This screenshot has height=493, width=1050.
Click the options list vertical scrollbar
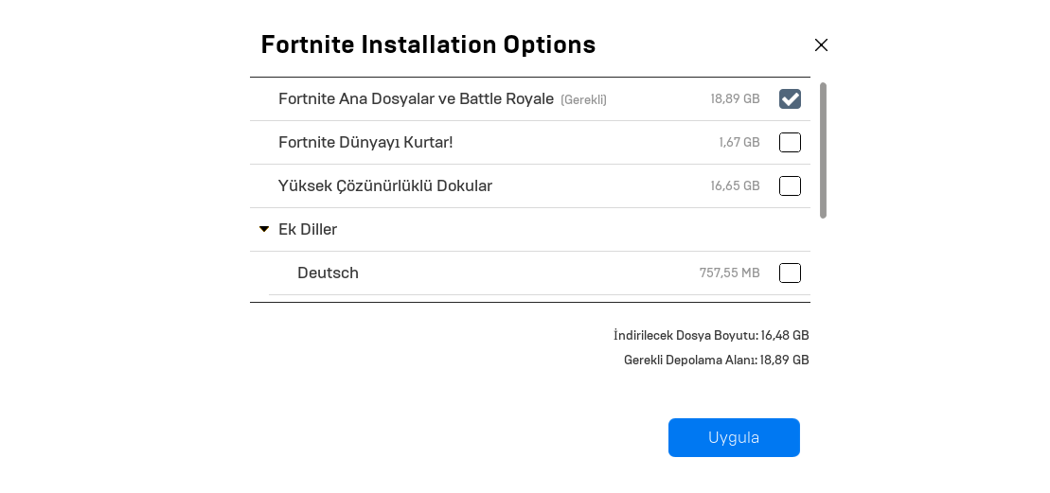click(823, 150)
